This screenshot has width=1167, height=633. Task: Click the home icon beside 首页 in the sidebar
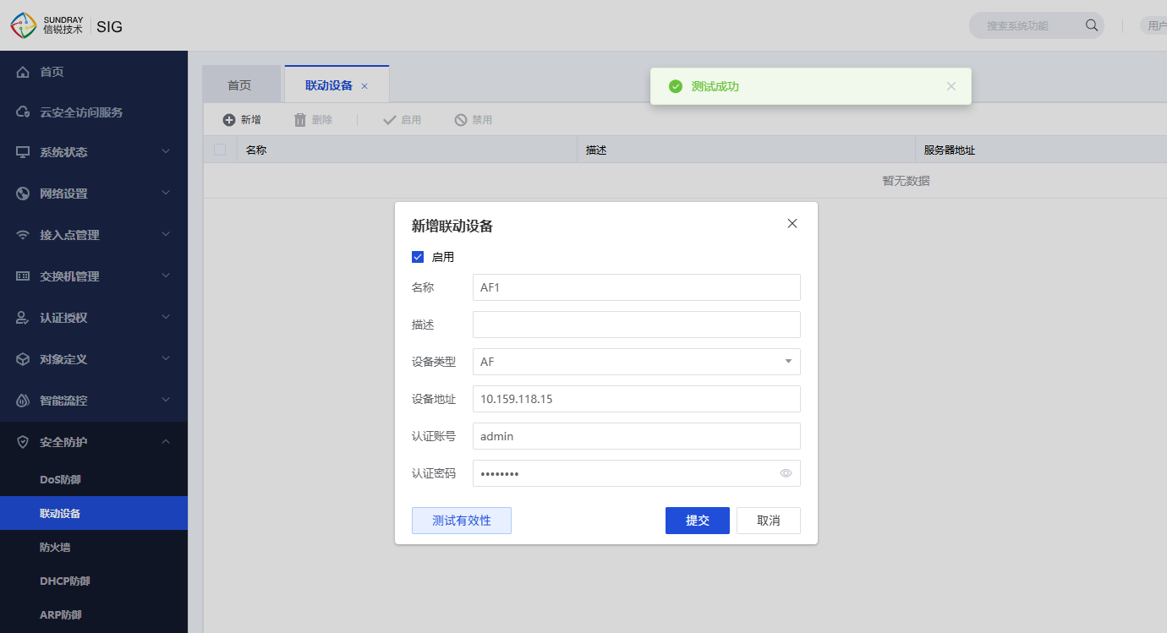23,72
